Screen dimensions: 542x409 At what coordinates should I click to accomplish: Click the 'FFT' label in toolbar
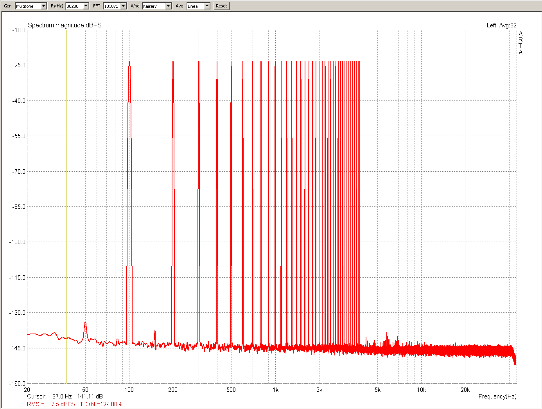click(x=97, y=6)
